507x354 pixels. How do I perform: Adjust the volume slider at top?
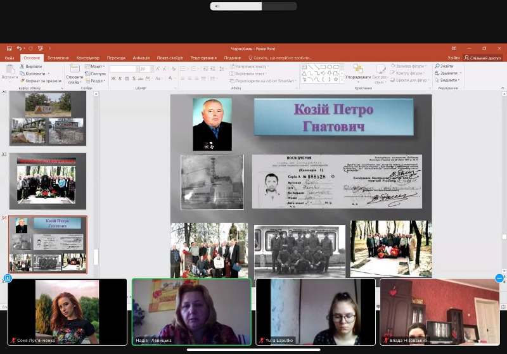pyautogui.click(x=253, y=6)
